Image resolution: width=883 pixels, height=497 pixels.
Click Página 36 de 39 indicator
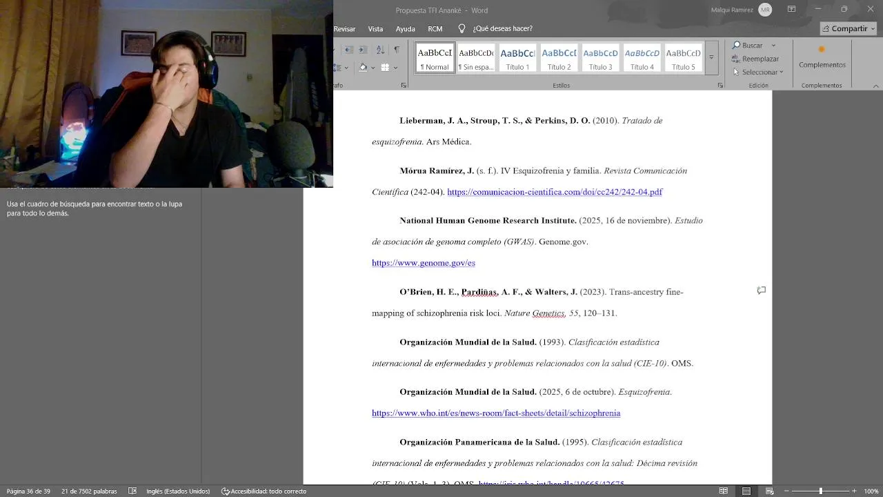[28, 491]
